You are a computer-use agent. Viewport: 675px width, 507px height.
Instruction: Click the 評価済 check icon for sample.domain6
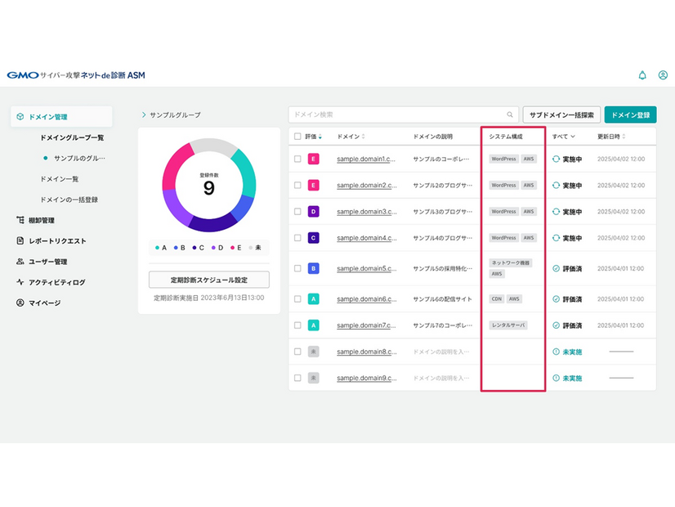(556, 299)
